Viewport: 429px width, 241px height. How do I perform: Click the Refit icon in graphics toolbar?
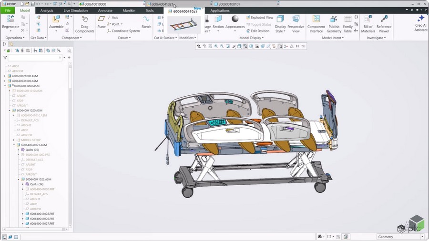[210, 46]
